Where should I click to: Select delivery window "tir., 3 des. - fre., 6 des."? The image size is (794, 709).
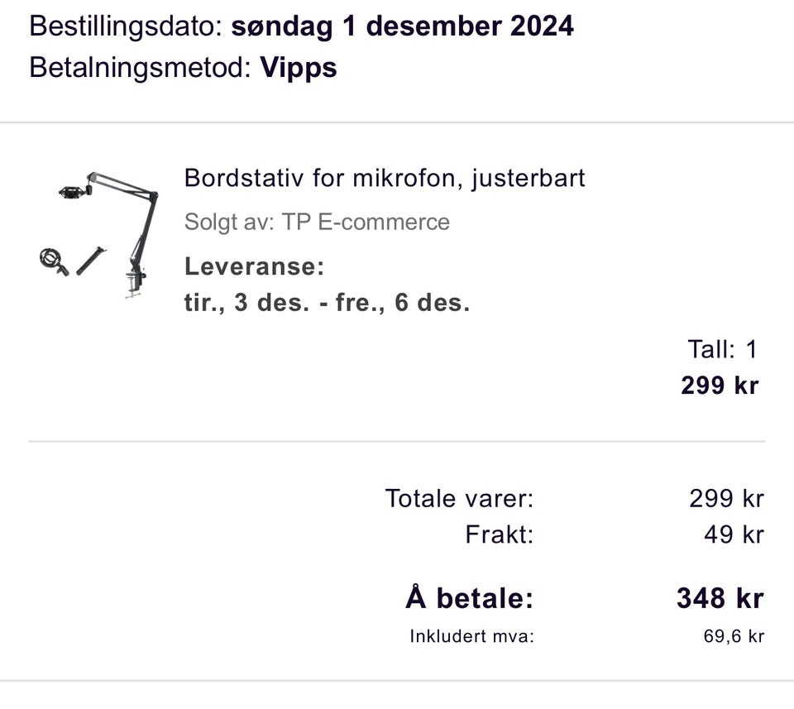327,302
